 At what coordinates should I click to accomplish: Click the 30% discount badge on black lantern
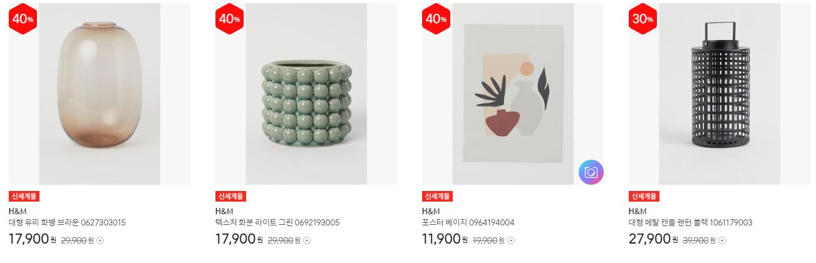(643, 19)
